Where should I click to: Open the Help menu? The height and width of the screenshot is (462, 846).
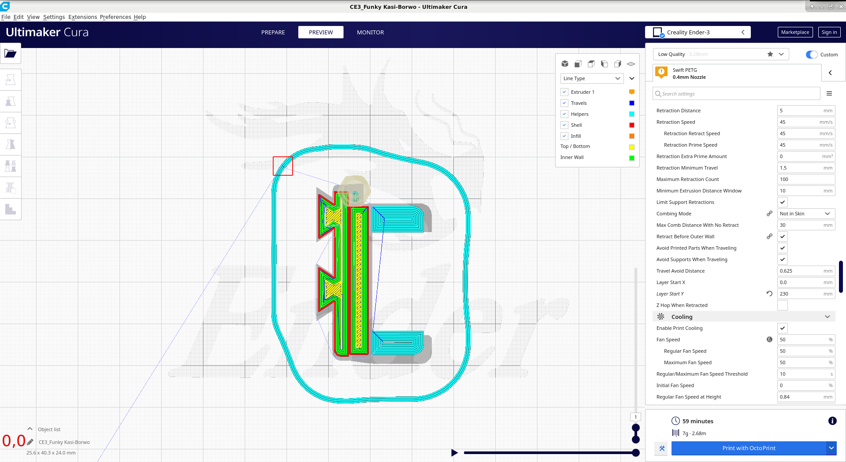[x=140, y=17]
